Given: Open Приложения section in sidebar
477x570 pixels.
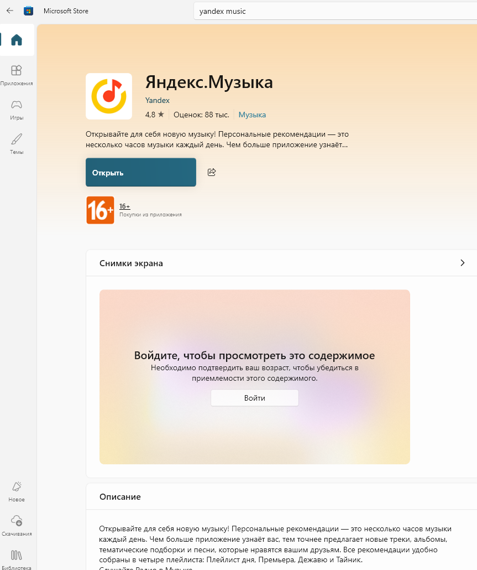Looking at the screenshot, I should point(17,75).
